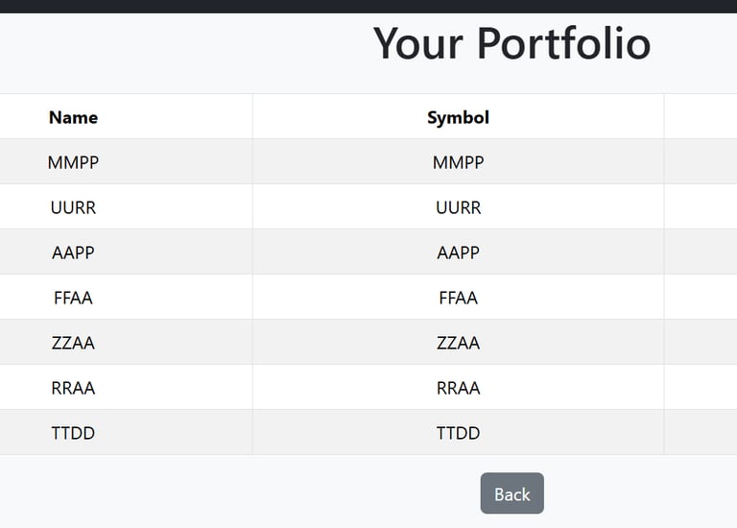The height and width of the screenshot is (528, 737).
Task: Select AAPP in the Symbol column
Action: pos(458,252)
